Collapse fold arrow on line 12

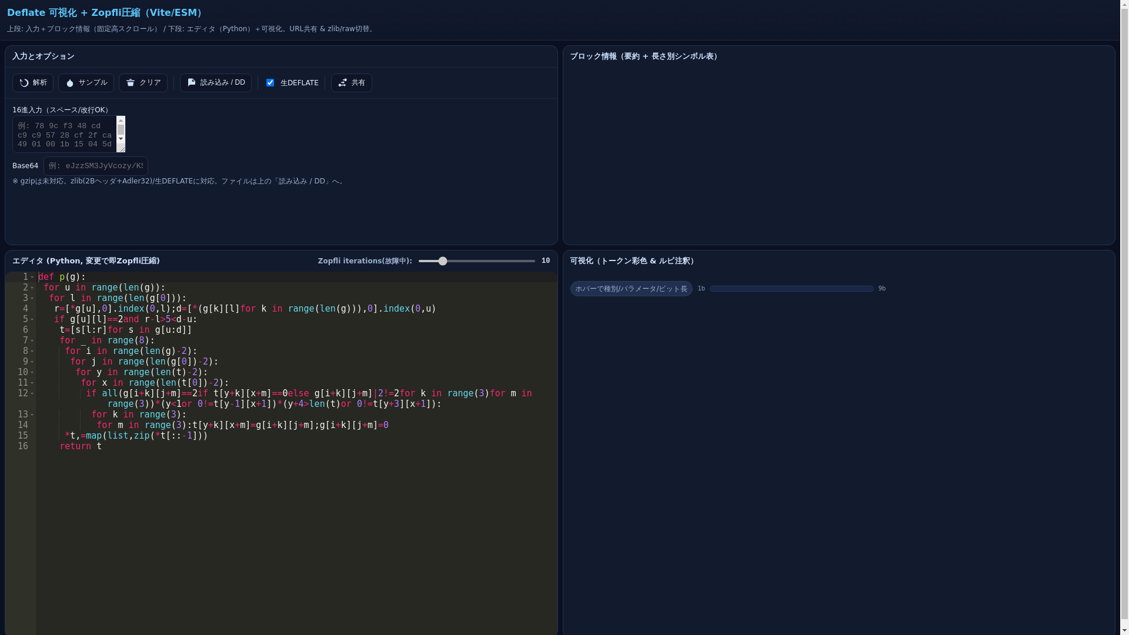(x=32, y=393)
